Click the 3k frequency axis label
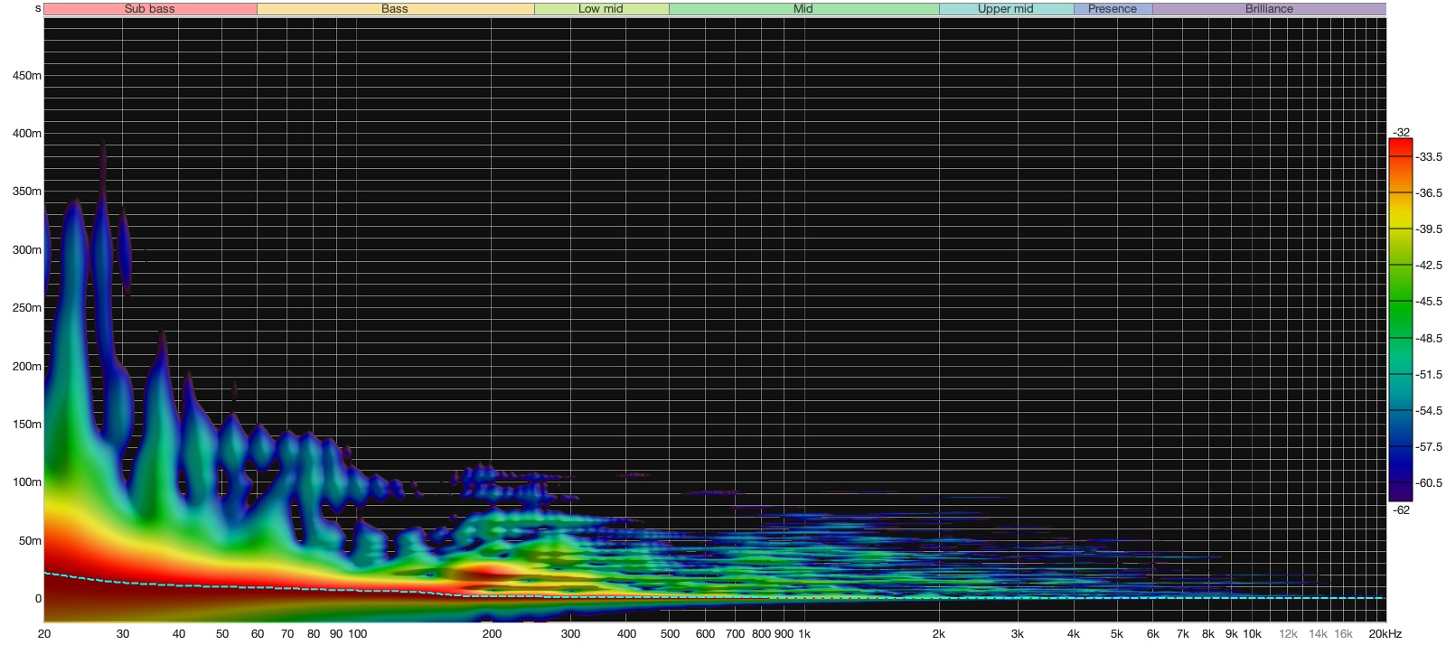The width and height of the screenshot is (1446, 645). 1018,633
